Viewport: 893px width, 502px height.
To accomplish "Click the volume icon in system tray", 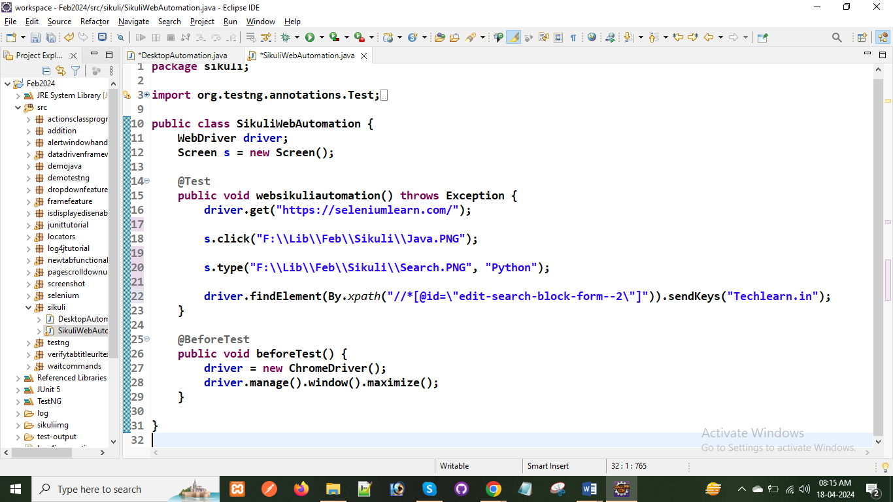I will (x=803, y=488).
